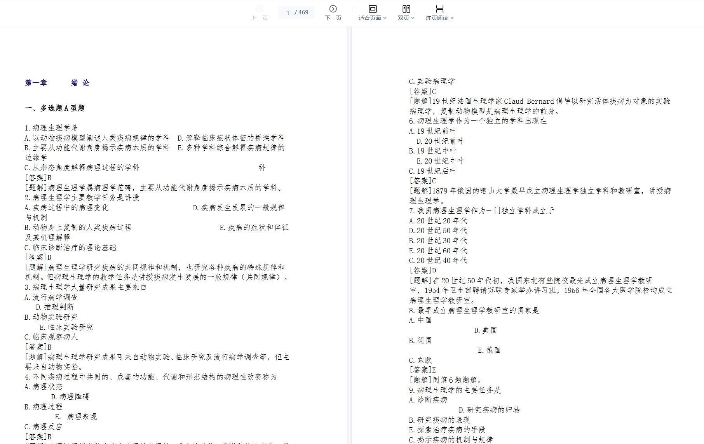Click the fit page icon
This screenshot has width=704, height=444.
click(x=372, y=9)
